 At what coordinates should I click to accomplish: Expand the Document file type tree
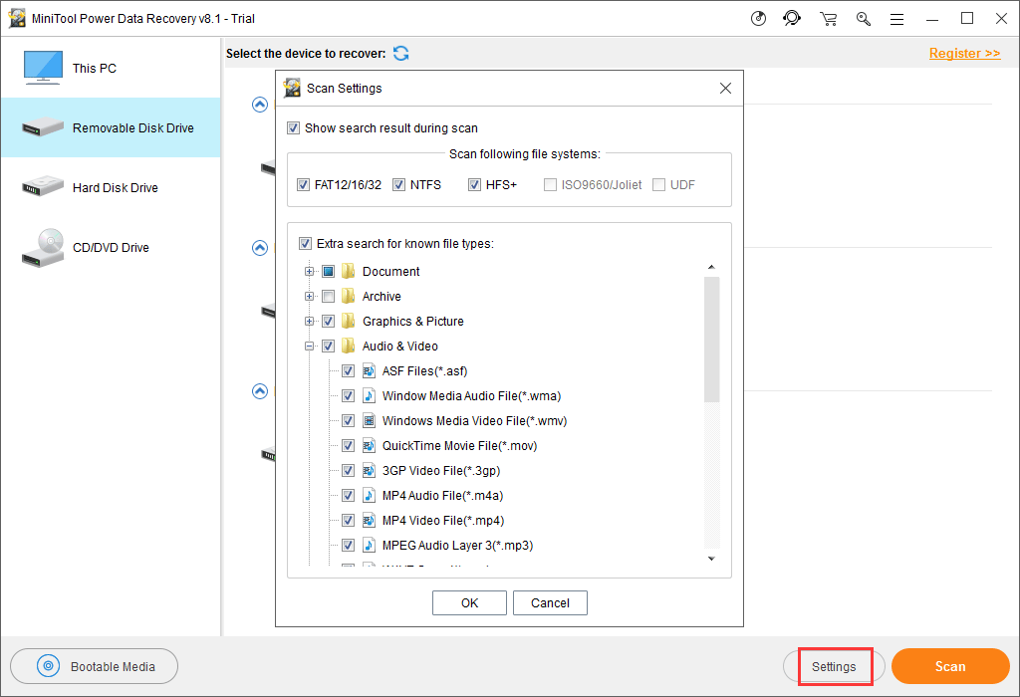(x=311, y=272)
